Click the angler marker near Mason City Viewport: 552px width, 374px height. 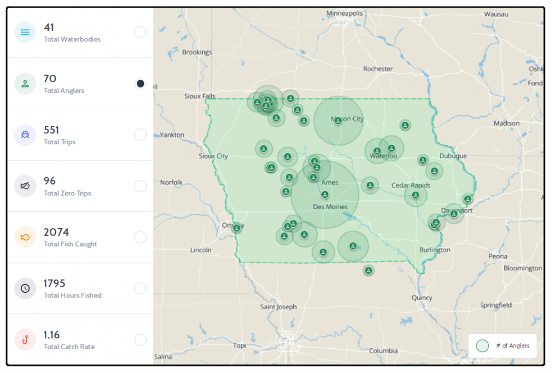pos(338,121)
